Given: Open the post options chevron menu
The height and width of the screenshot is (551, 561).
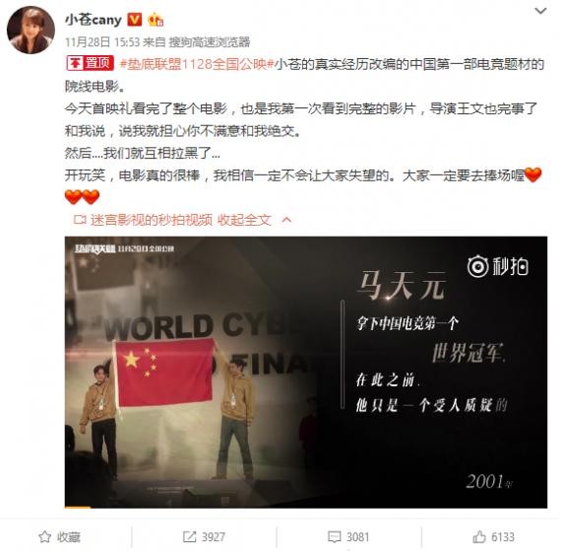Looking at the screenshot, I should click(540, 11).
